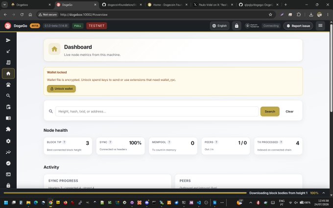Open the verified checkmark sidebar icon
Image resolution: width=333 pixels, height=208 pixels.
point(8,163)
